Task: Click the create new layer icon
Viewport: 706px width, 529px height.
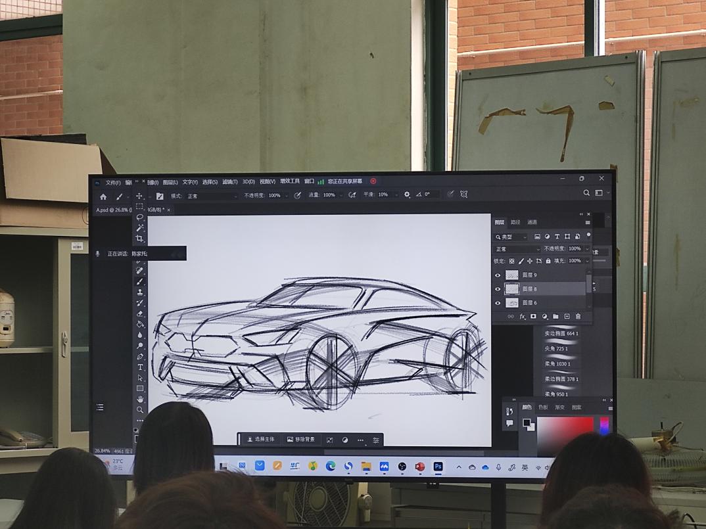Action: tap(567, 317)
